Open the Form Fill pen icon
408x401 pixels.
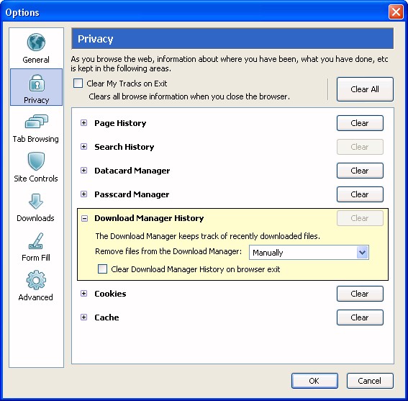pyautogui.click(x=36, y=241)
